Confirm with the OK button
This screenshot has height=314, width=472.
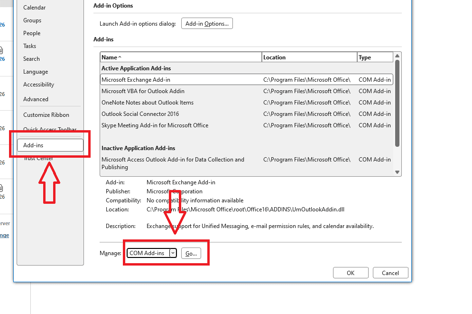(351, 273)
